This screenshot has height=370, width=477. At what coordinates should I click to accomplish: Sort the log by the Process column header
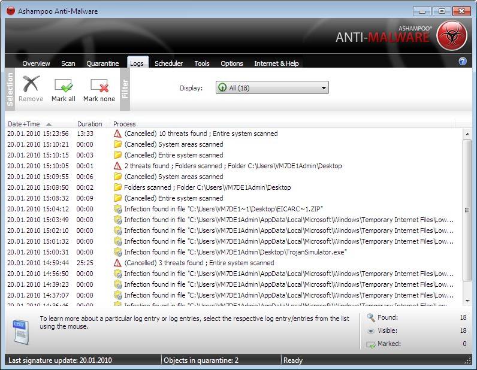[283, 124]
